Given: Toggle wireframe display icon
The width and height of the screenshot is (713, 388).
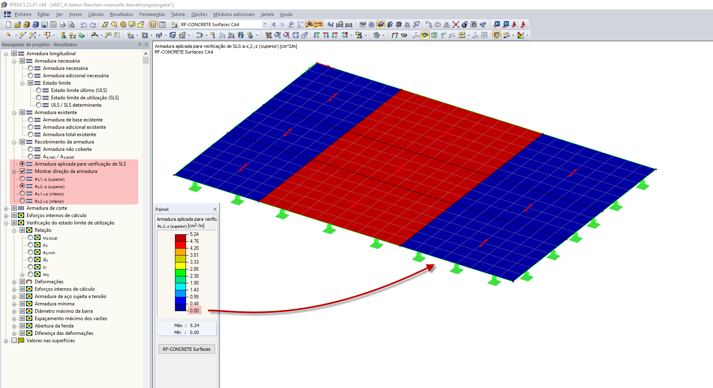Looking at the screenshot, I should pyautogui.click(x=295, y=35).
